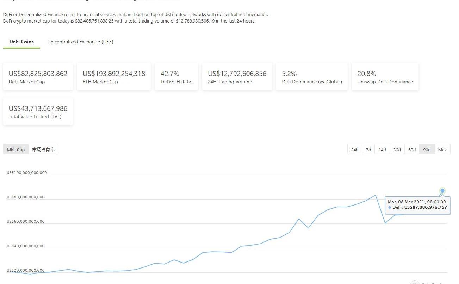Click the Total Value Locked (TVL) card

coord(38,112)
